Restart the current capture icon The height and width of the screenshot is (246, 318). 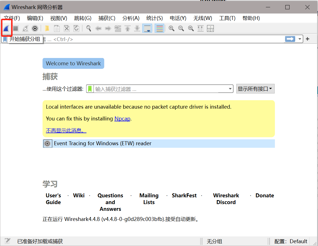(x=25, y=28)
